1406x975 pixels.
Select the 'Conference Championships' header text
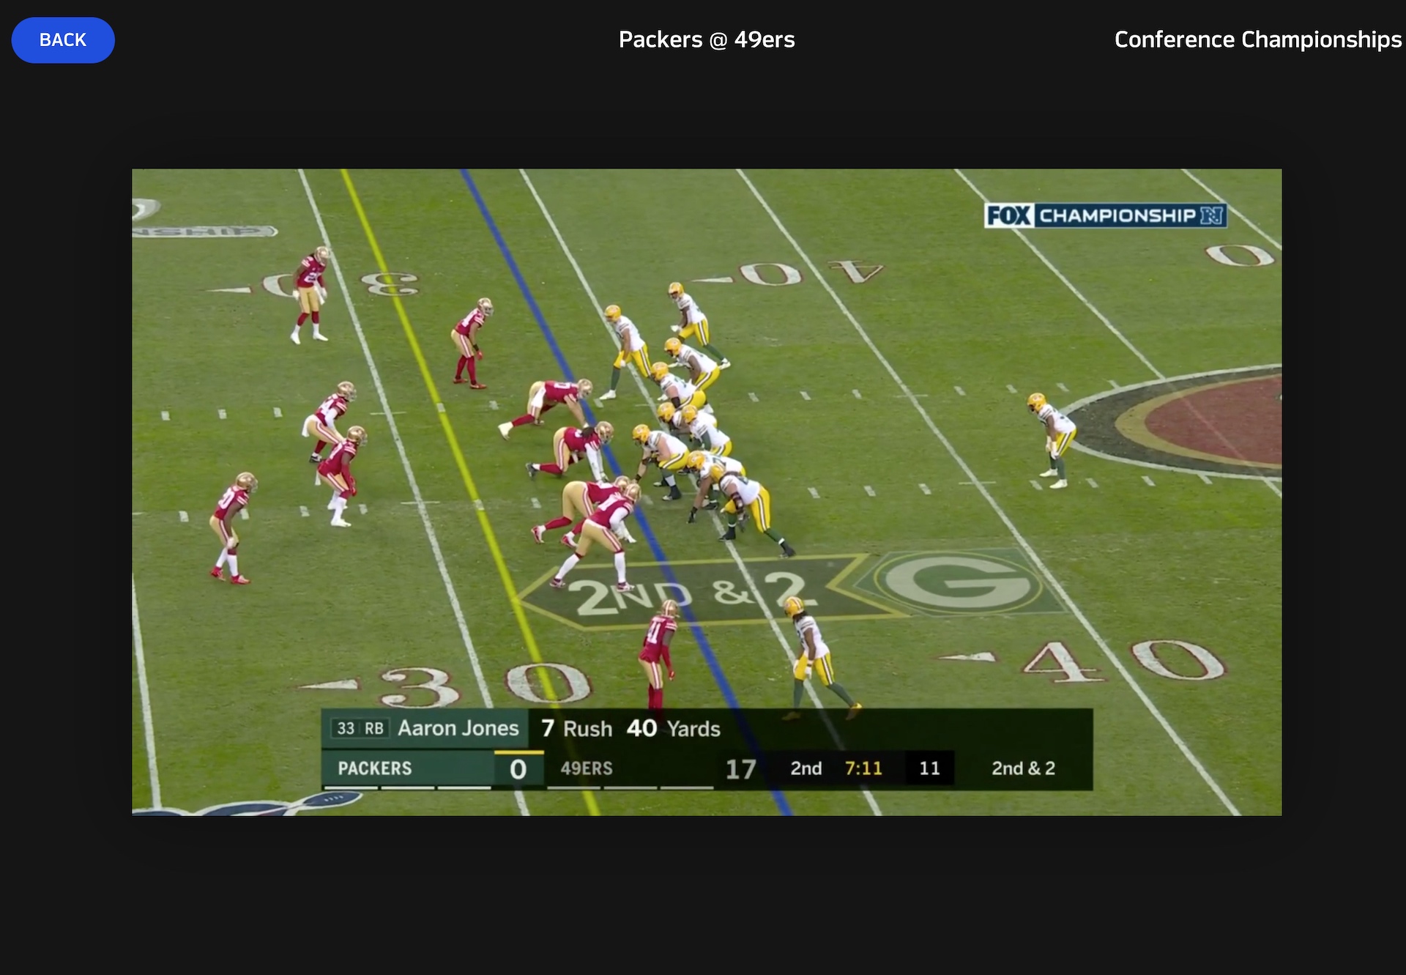point(1258,40)
